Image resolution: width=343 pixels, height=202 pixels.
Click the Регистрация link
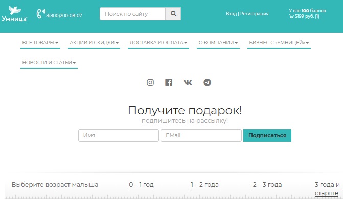click(255, 14)
